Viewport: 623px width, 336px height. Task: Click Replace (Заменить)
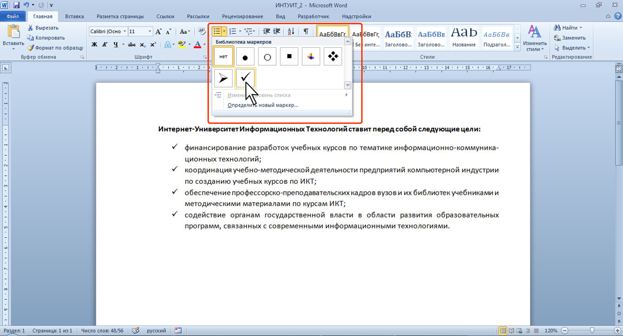pos(570,38)
